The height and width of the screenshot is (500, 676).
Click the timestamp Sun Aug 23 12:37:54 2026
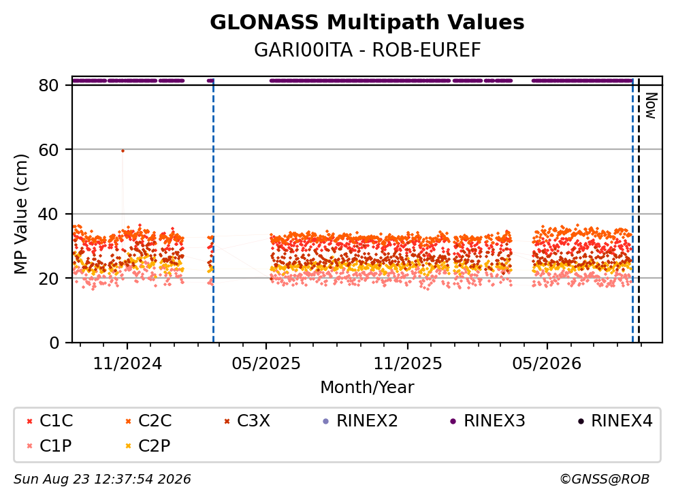(102, 480)
